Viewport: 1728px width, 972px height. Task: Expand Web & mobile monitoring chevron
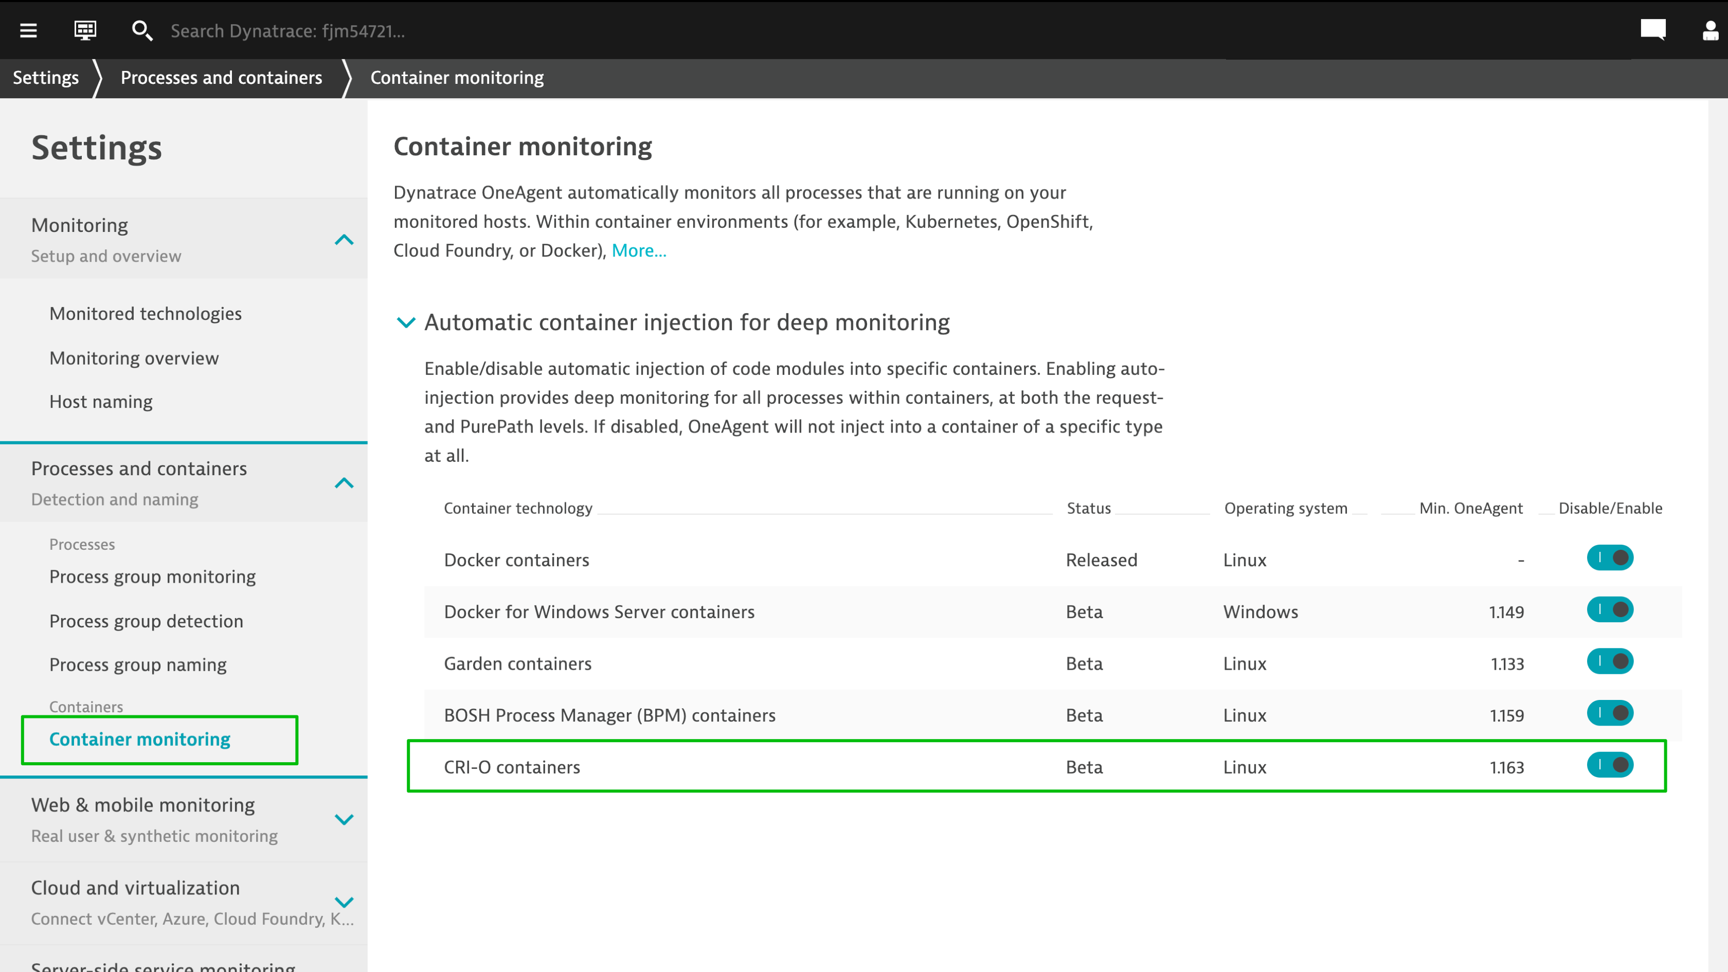point(344,819)
